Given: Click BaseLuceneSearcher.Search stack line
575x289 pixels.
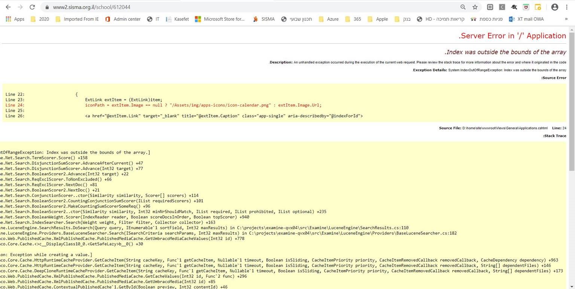Looking at the screenshot, I should tap(228, 233).
